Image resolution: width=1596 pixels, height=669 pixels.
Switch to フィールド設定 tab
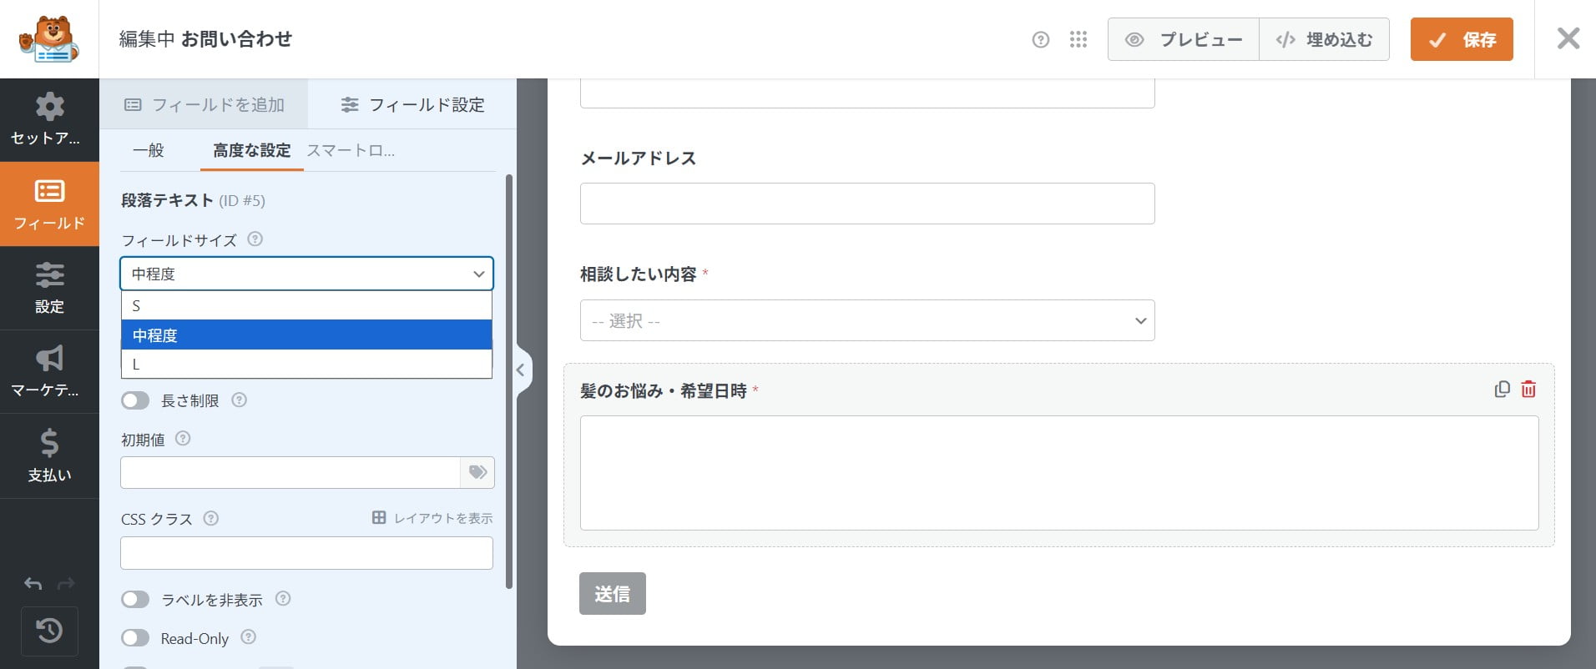pyautogui.click(x=412, y=104)
